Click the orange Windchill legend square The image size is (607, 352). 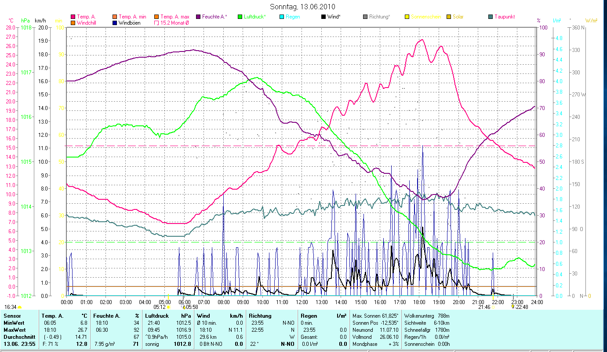(73, 23)
